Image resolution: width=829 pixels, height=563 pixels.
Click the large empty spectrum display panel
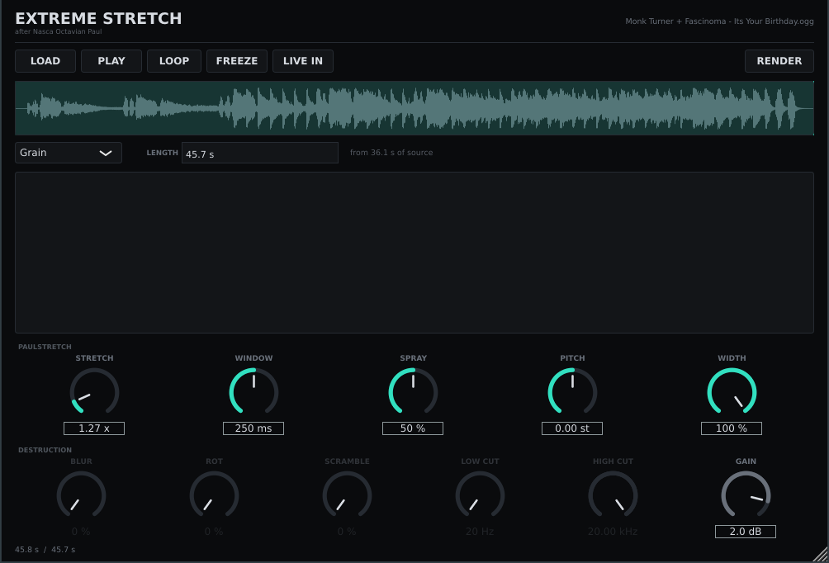coord(414,253)
